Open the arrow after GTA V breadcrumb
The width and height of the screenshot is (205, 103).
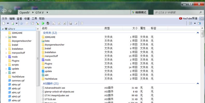point(47,12)
